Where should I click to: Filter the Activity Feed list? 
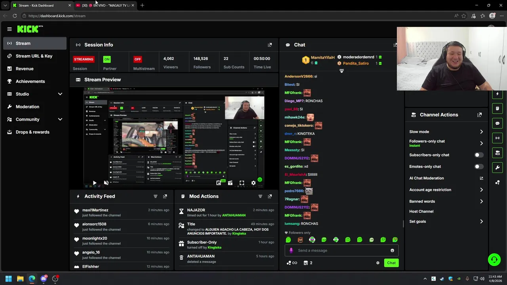(155, 196)
